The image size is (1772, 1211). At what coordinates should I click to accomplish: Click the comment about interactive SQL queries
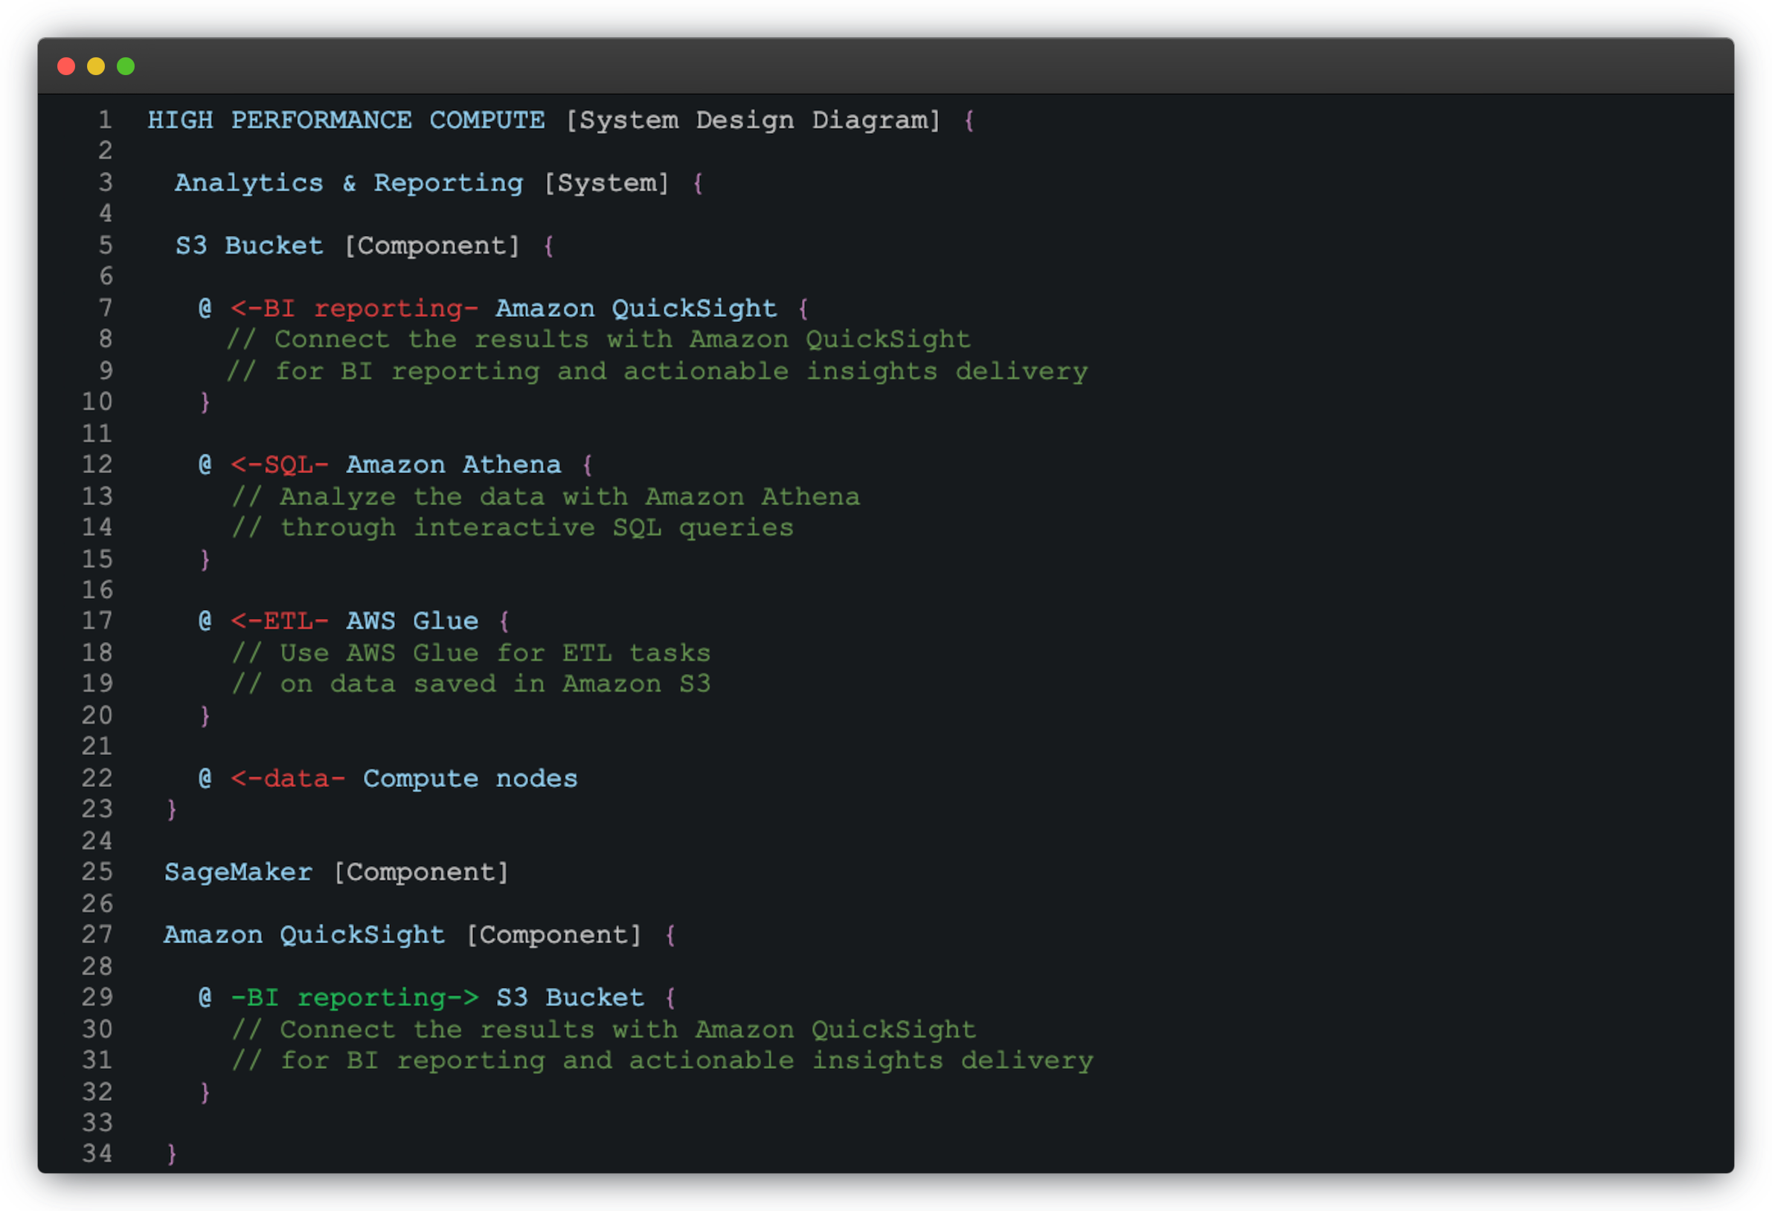point(513,527)
